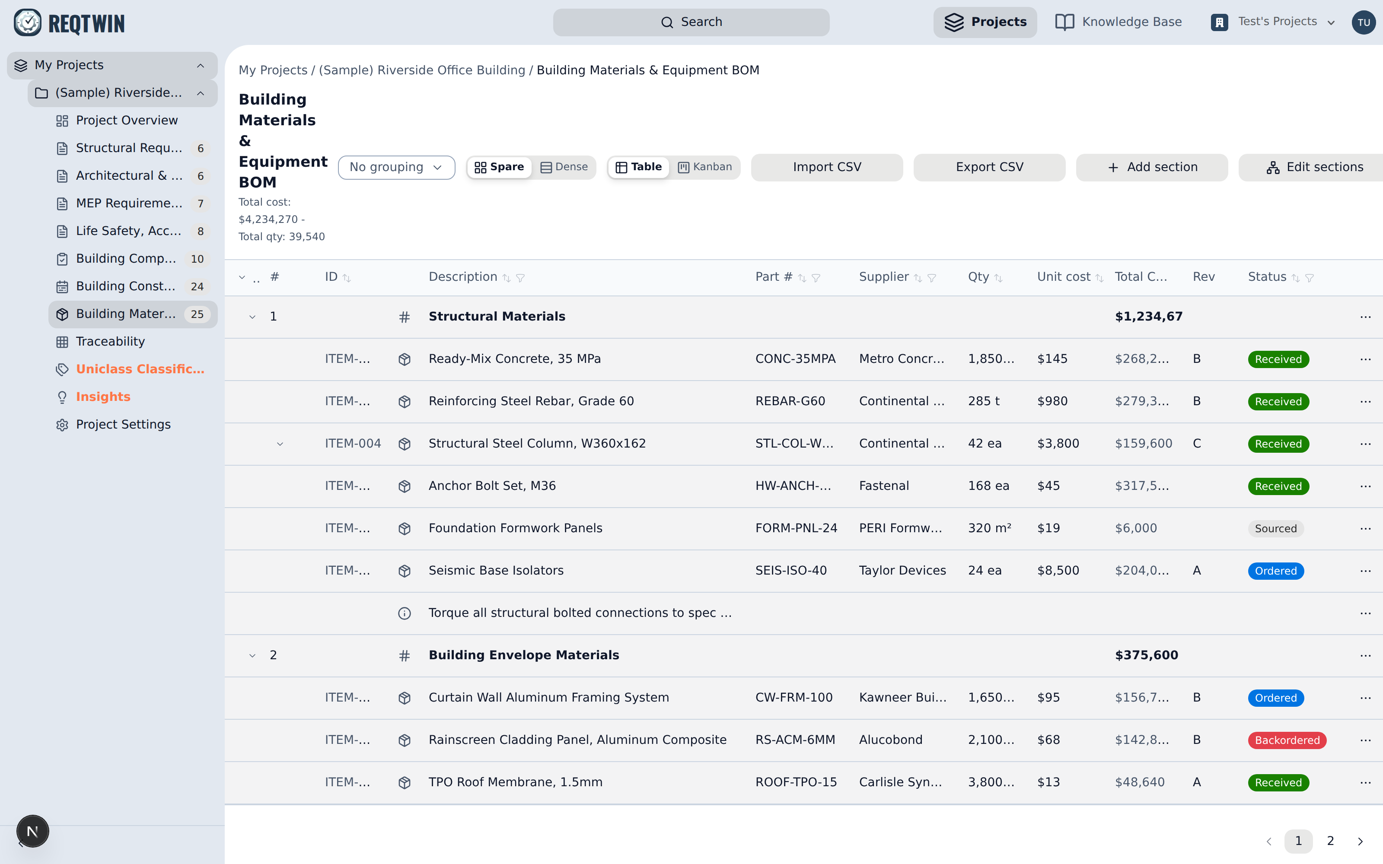The height and width of the screenshot is (864, 1383).
Task: Click Ordered status badge on Curtain Wall row
Action: pos(1275,698)
